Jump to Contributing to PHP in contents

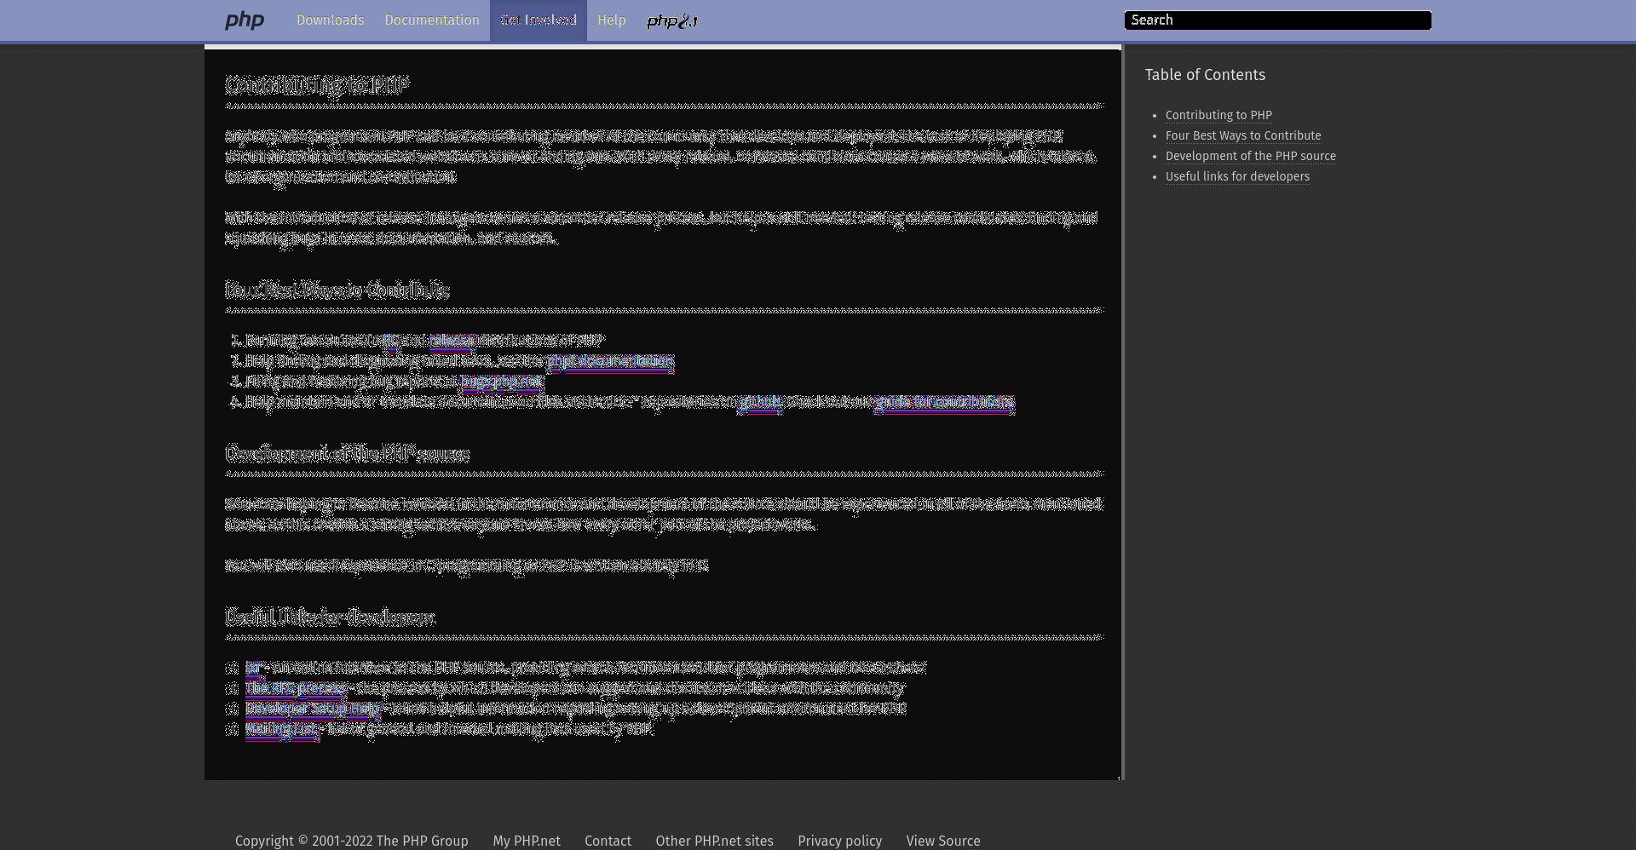pos(1218,115)
